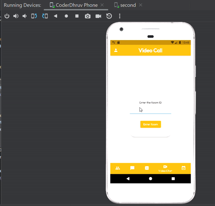Click the battery icon in phone status bar
The image size is (215, 206).
[180, 42]
